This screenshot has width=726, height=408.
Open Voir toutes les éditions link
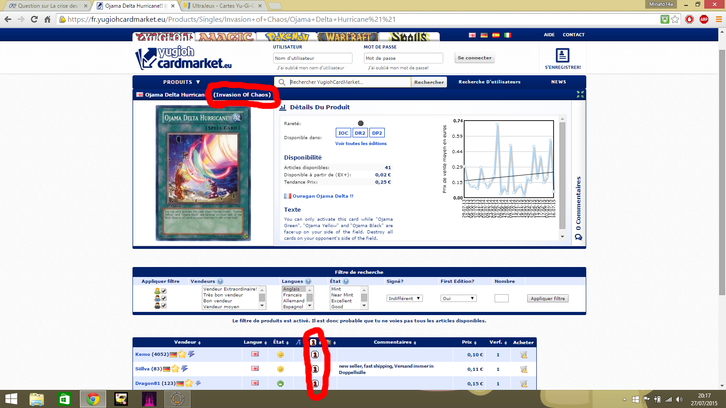361,144
